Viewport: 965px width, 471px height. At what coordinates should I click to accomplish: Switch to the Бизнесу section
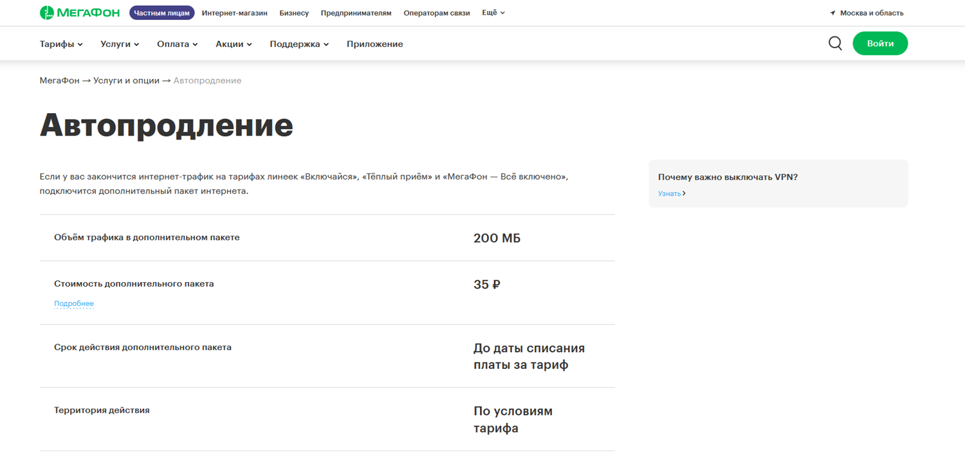coord(294,13)
